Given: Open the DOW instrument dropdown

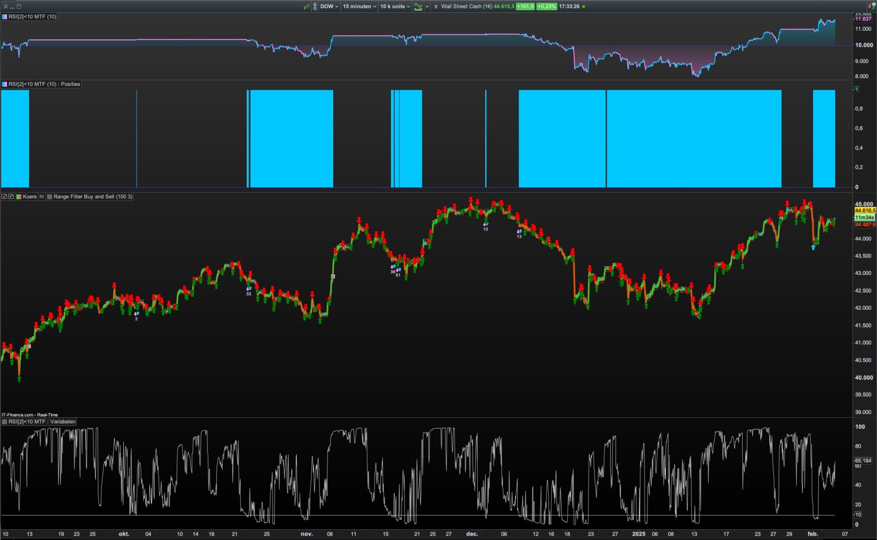Looking at the screenshot, I should pos(329,6).
